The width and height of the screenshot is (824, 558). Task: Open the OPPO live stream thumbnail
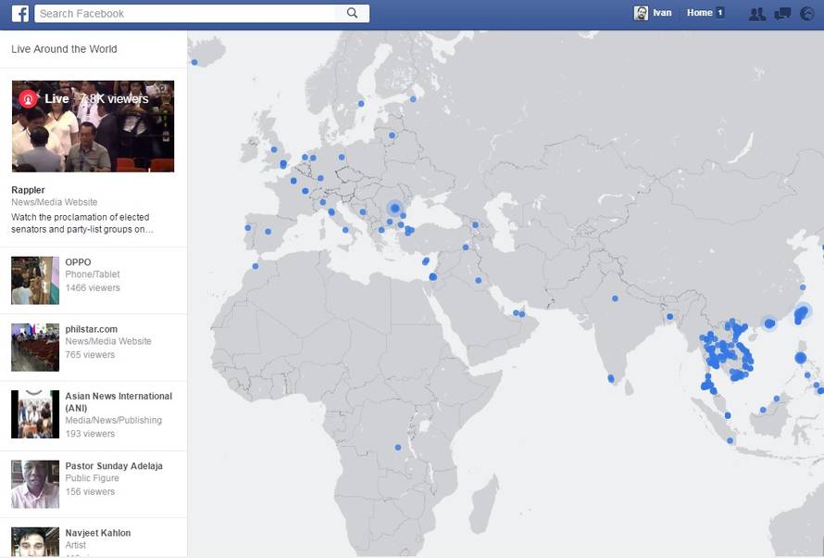coord(35,281)
